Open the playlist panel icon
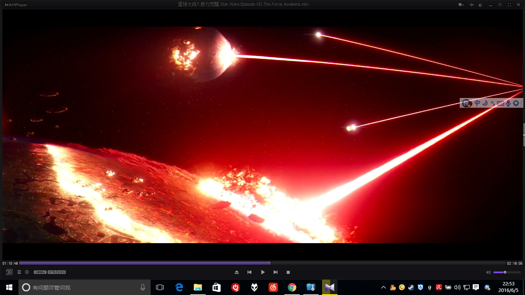525x295 pixels. point(19,272)
